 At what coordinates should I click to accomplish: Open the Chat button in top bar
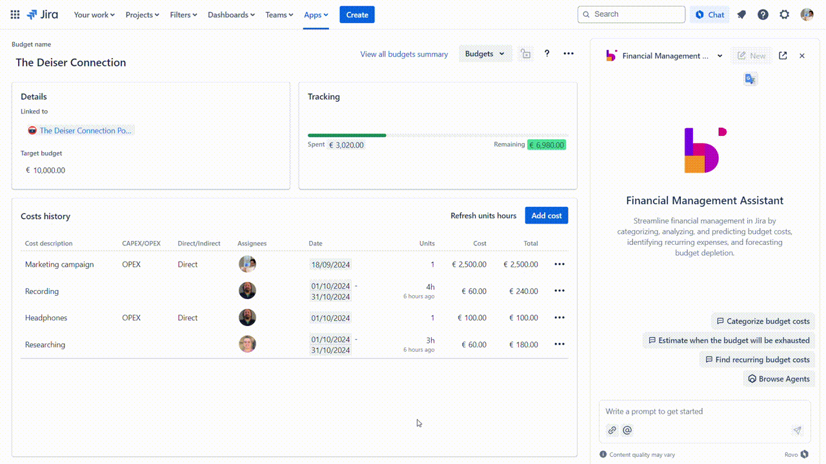coord(710,14)
